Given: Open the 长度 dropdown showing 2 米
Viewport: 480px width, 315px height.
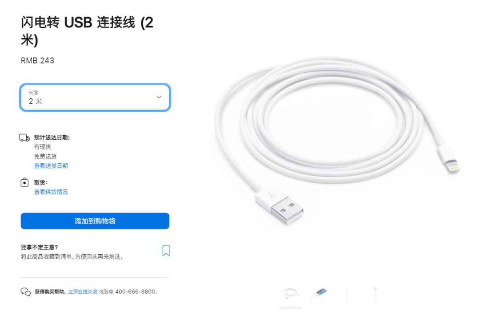Looking at the screenshot, I should (95, 98).
